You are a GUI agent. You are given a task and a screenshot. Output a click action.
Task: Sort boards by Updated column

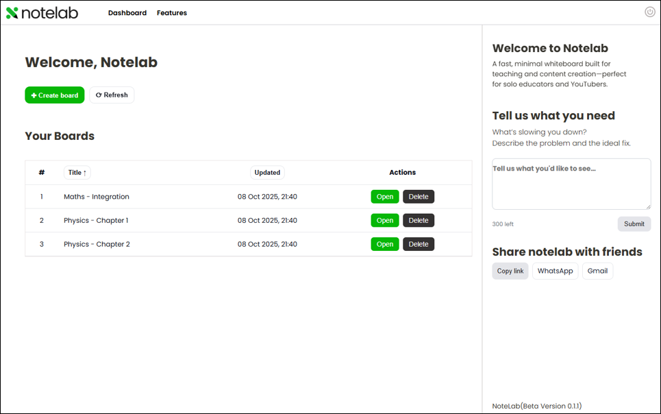tap(267, 173)
